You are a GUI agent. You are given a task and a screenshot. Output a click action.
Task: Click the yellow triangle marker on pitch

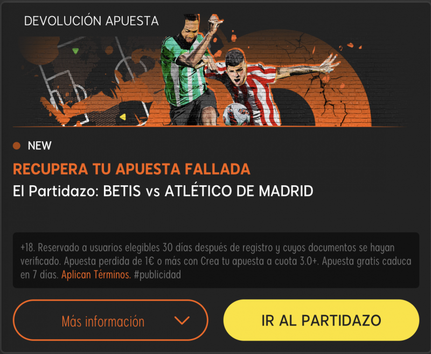pos(123,117)
